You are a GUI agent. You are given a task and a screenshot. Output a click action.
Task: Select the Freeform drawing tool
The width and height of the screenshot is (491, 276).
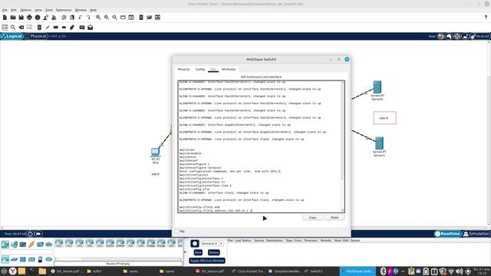coord(72,28)
